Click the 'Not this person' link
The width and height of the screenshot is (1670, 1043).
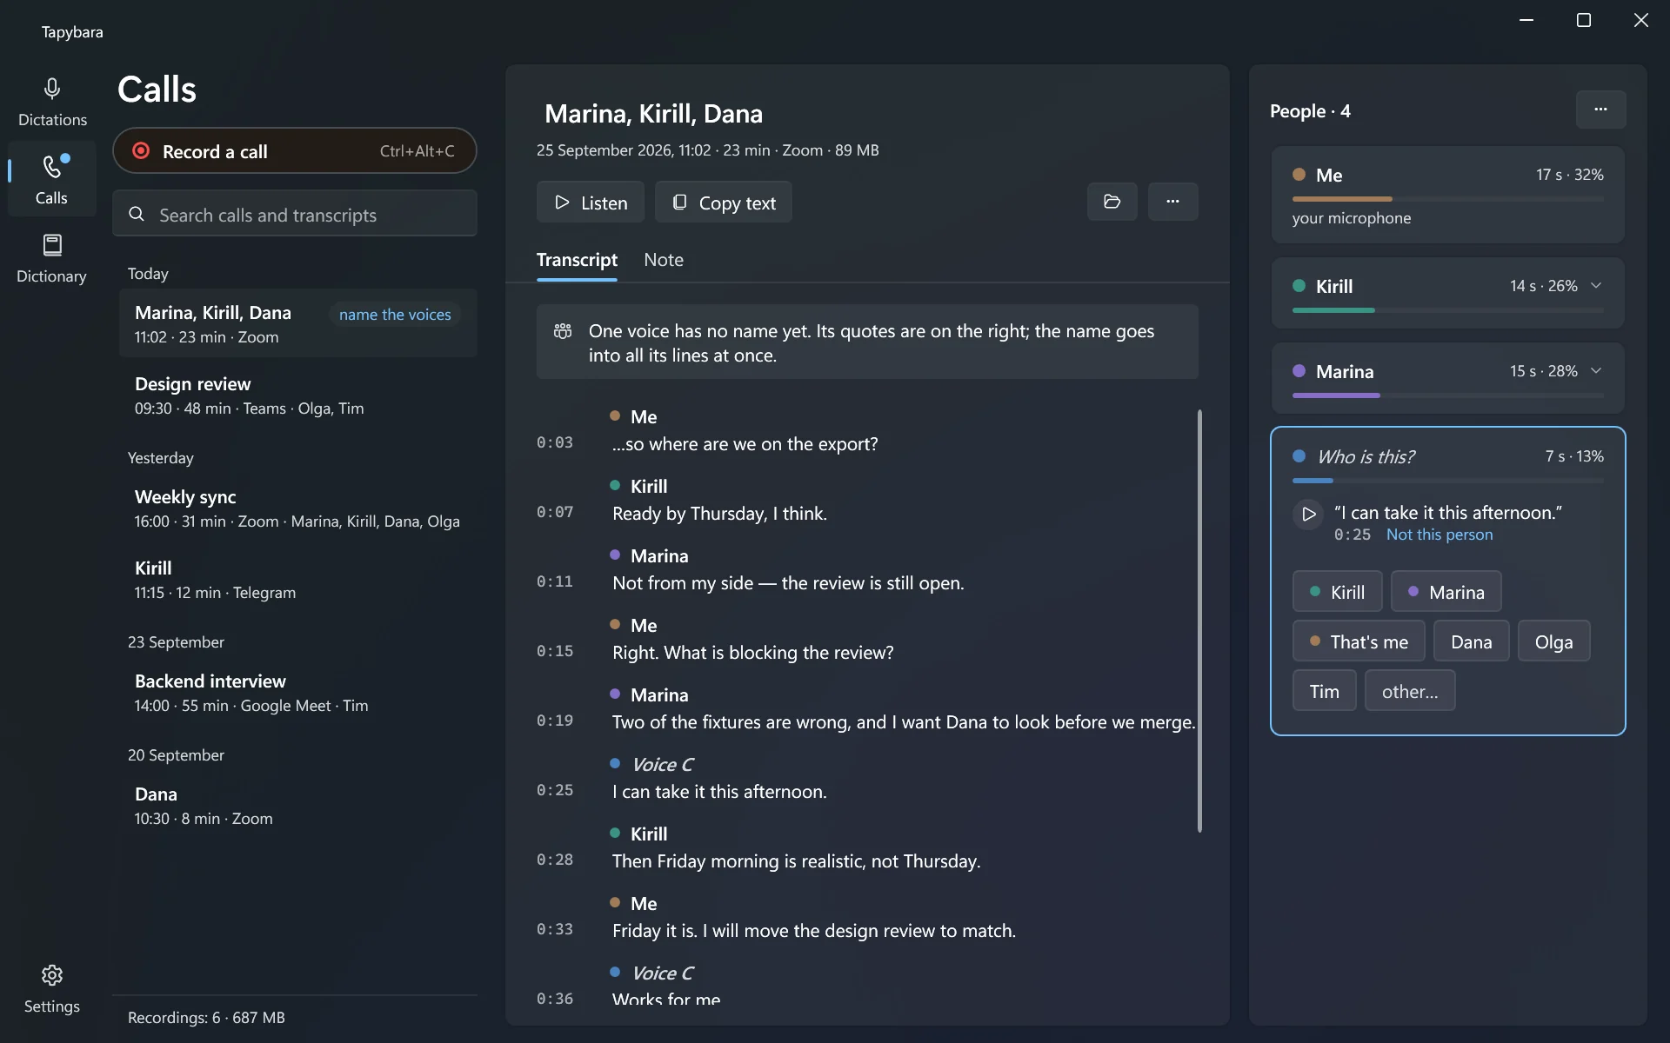click(1440, 535)
